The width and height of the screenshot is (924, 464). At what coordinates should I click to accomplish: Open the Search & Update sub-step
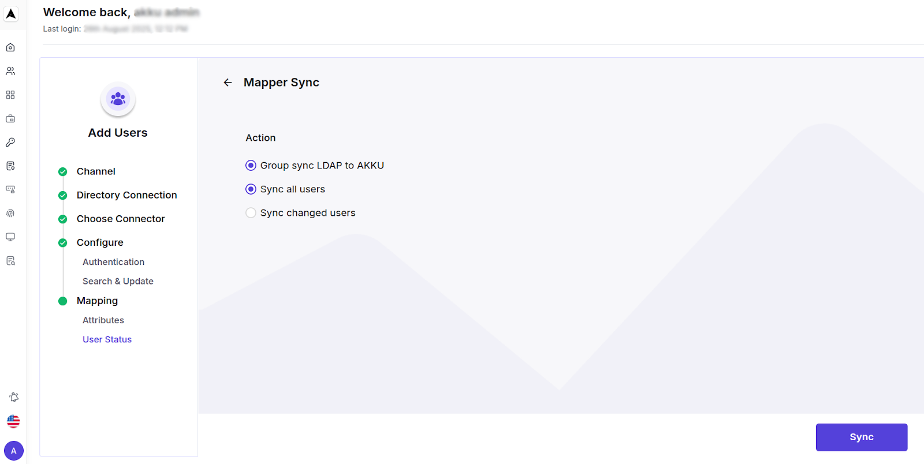click(x=118, y=281)
